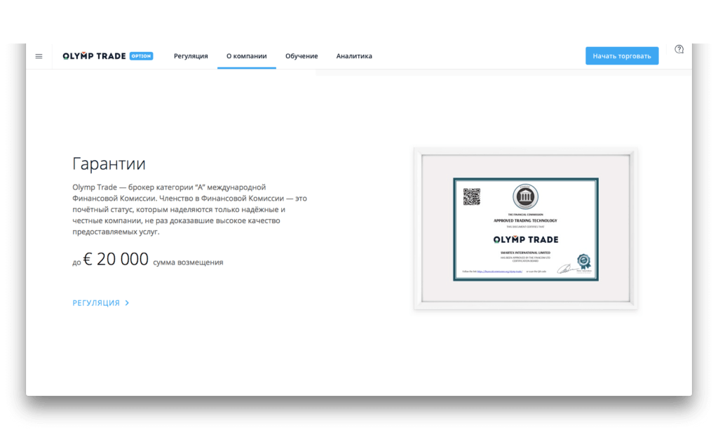Click the blue OPTION badge
This screenshot has height=433, width=718.
tap(141, 56)
